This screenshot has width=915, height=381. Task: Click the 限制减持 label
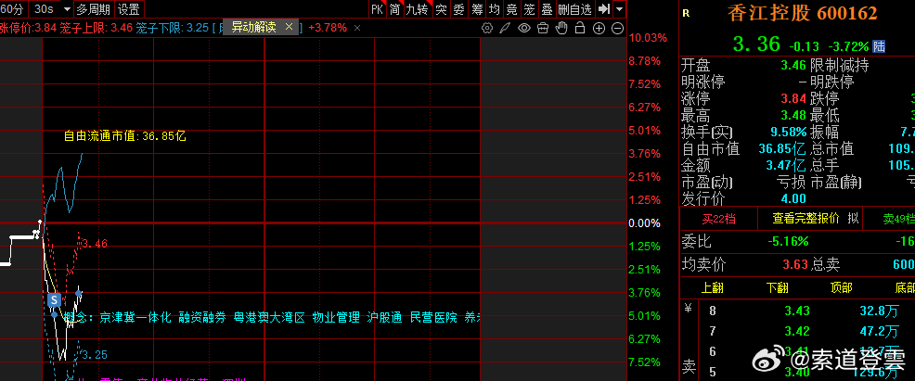click(x=840, y=65)
